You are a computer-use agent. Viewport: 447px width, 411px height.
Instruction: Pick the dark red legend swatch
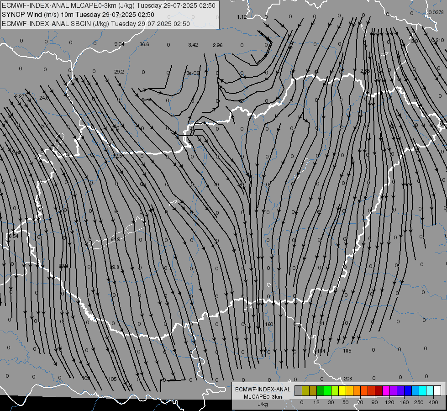pos(379,390)
